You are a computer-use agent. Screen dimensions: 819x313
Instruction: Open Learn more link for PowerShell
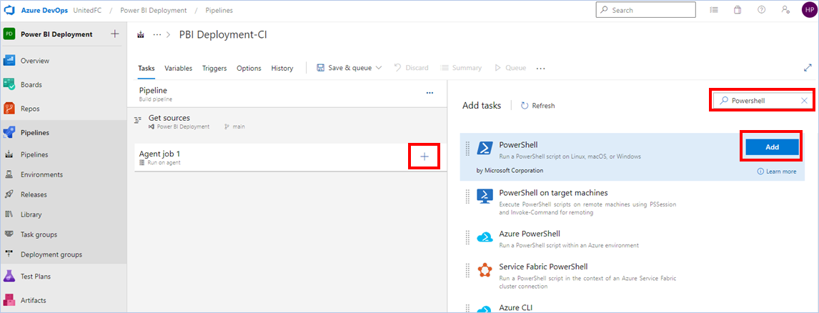[777, 172]
